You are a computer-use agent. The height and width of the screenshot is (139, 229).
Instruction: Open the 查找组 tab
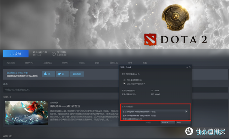click(x=65, y=63)
